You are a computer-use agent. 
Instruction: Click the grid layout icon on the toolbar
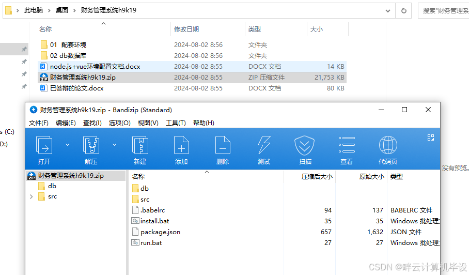coord(431,137)
